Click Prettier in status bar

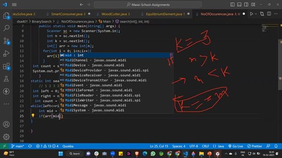click(x=255, y=146)
